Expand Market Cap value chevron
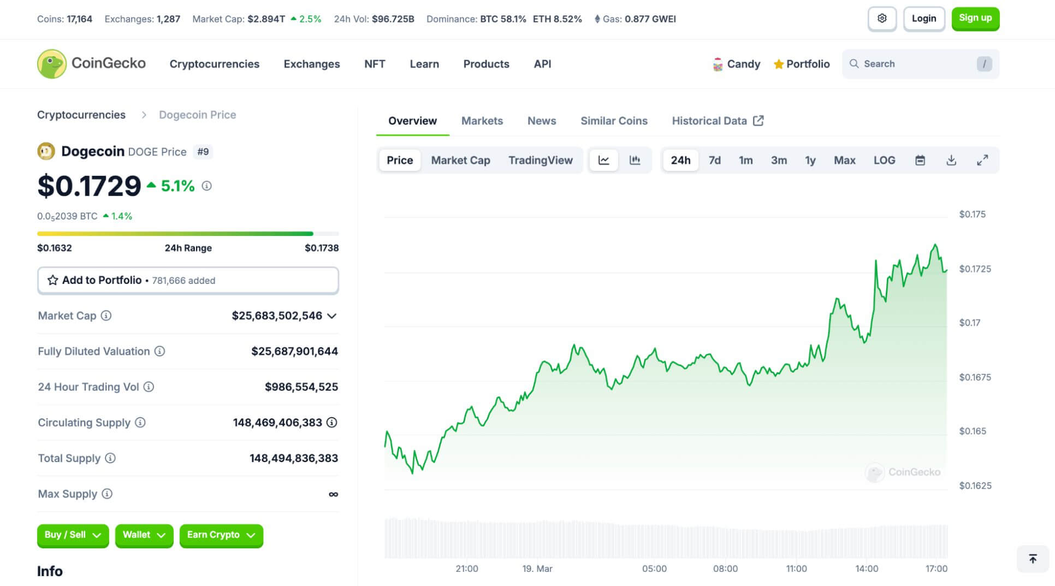The height and width of the screenshot is (586, 1055). (x=331, y=316)
